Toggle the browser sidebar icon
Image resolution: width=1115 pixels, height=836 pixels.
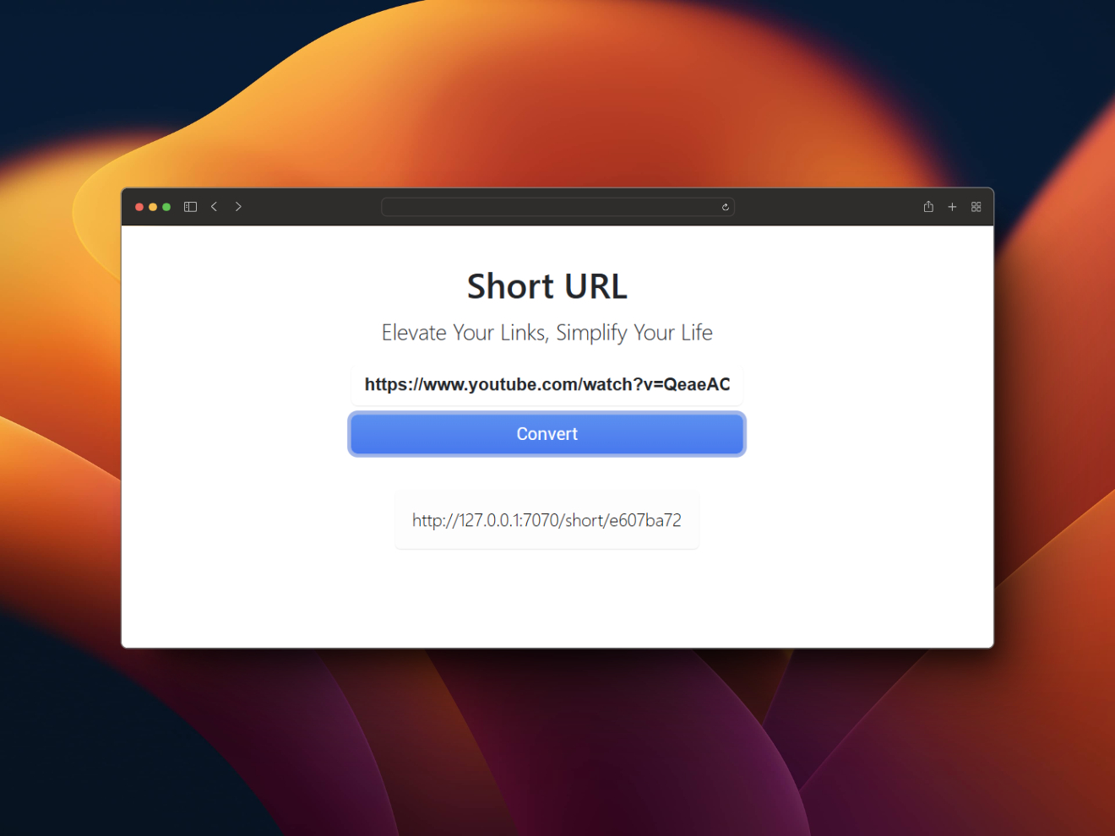tap(190, 207)
